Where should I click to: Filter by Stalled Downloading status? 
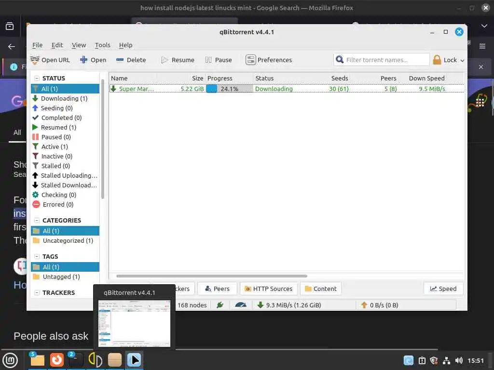pyautogui.click(x=65, y=185)
